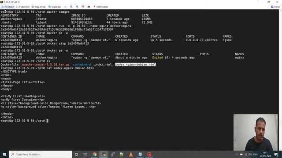The image size is (282, 158).
Task: Open the clock and date flyout
Action: pos(265,154)
